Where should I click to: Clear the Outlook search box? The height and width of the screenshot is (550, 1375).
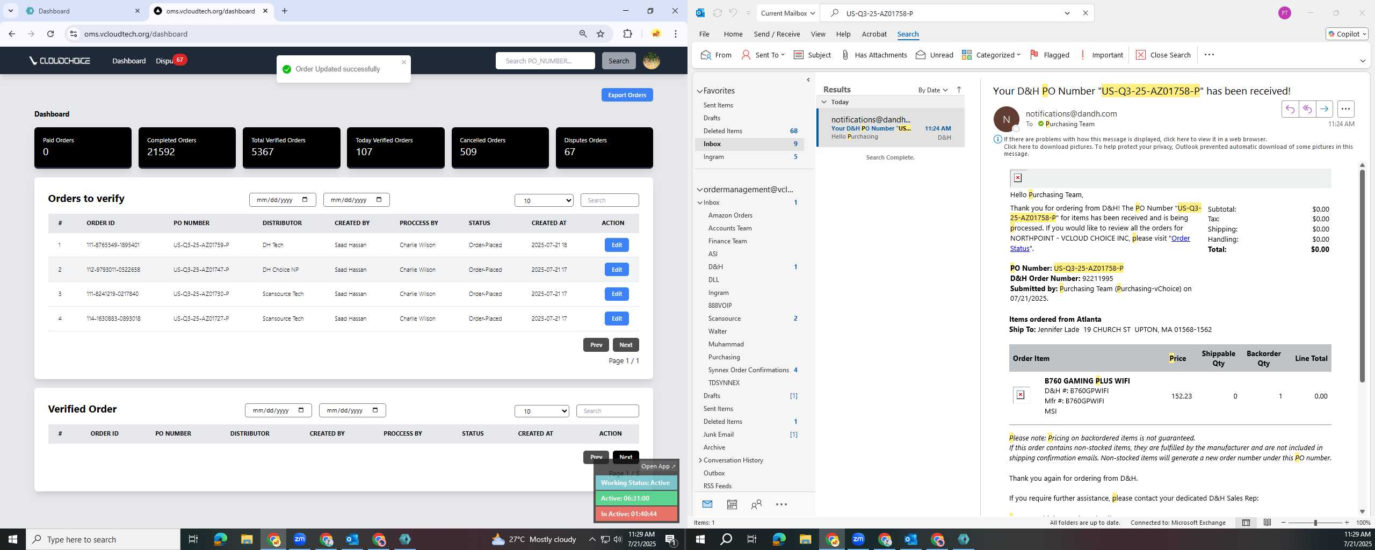pos(1085,13)
